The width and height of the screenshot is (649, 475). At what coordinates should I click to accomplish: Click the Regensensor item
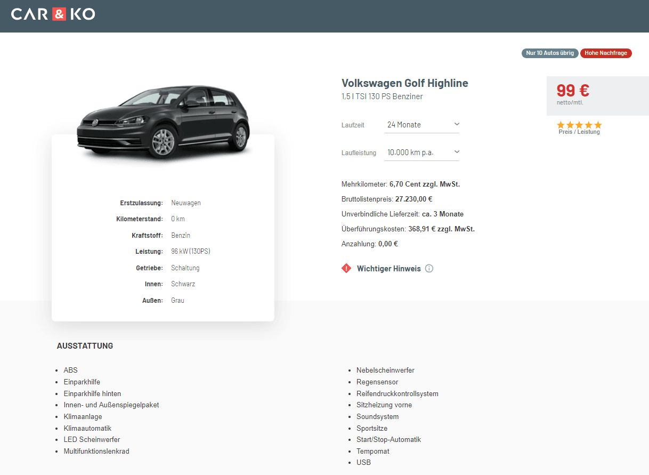click(377, 382)
